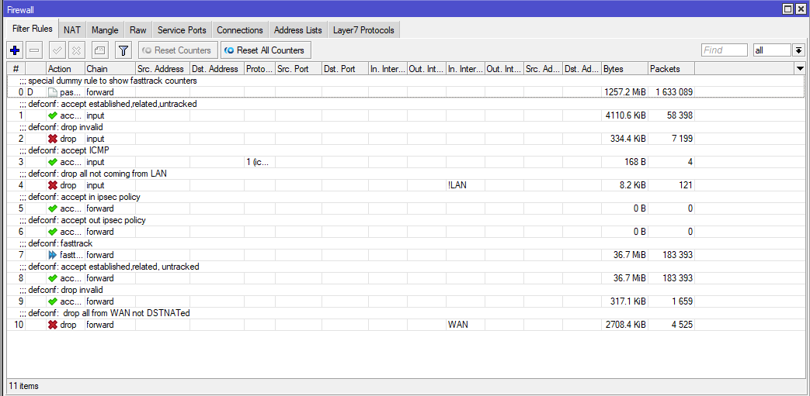Open the filter funnel icon

coord(123,50)
